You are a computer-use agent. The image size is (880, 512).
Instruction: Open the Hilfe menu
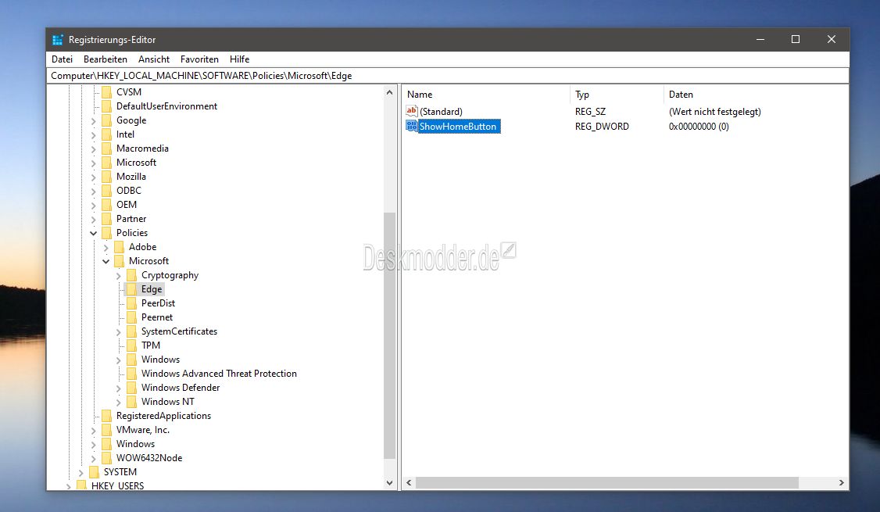(239, 59)
